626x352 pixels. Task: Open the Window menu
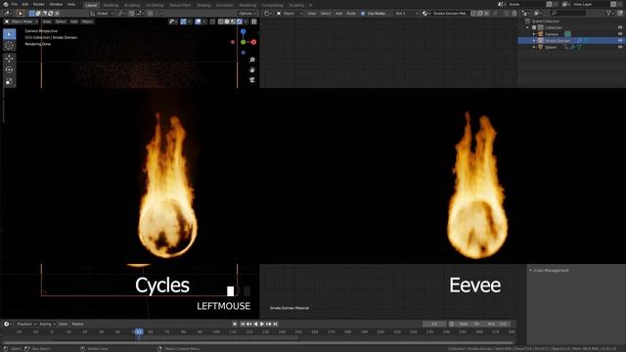(56, 4)
